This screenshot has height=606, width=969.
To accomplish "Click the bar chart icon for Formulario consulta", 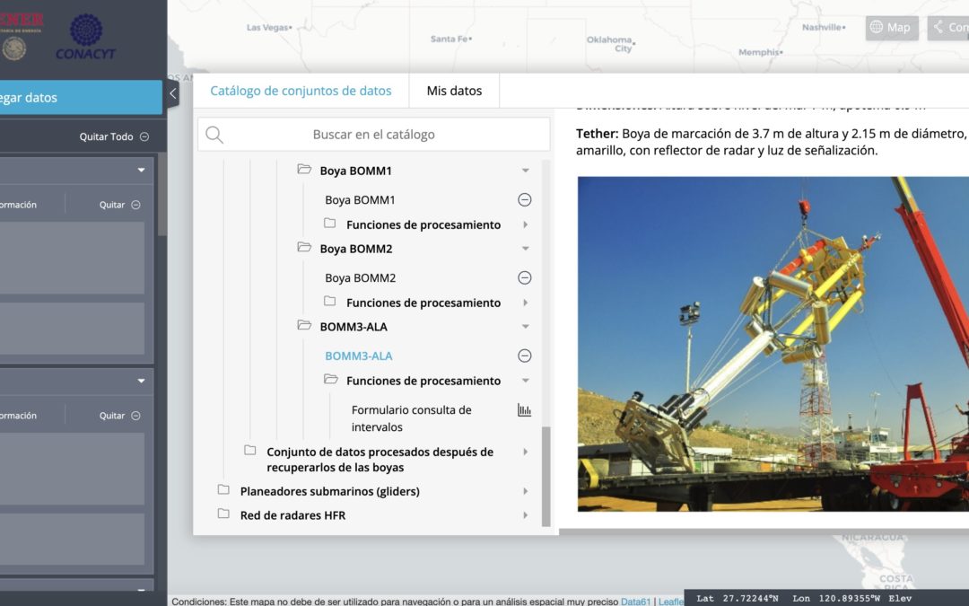I will (x=524, y=410).
